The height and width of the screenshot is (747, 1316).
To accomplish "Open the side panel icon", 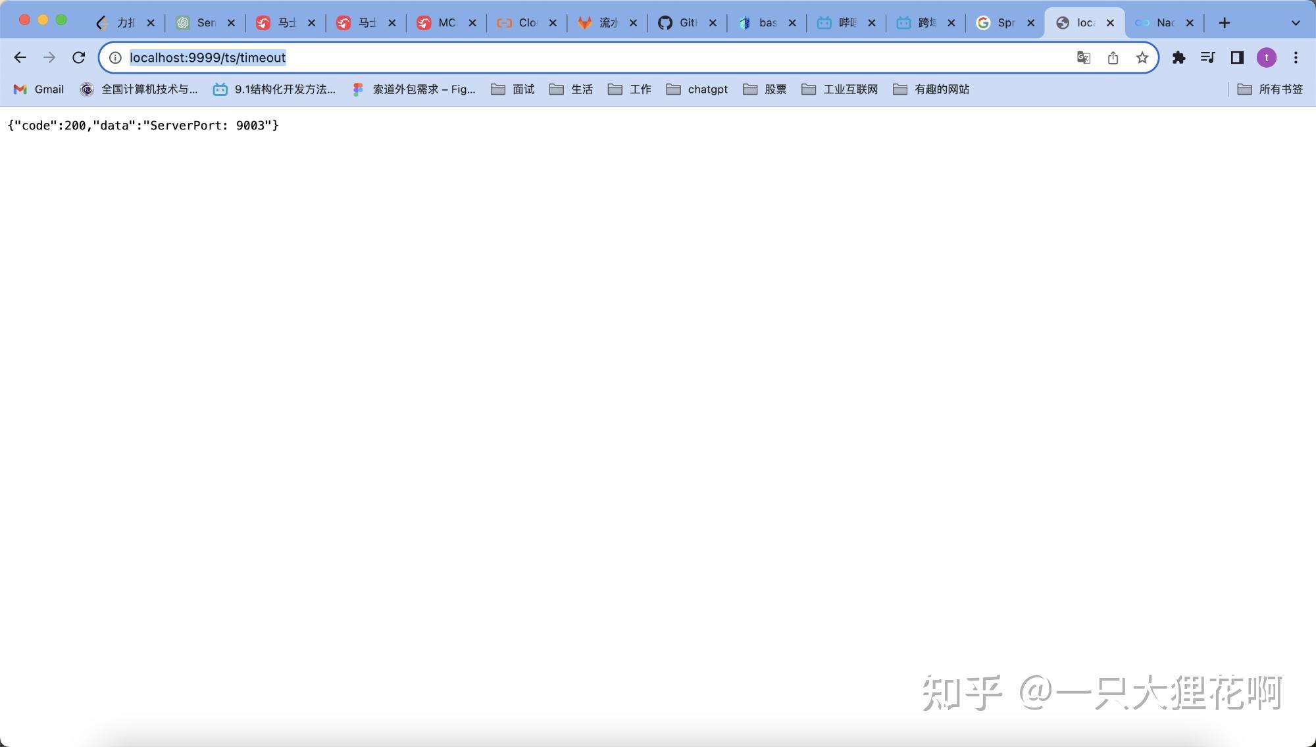I will (1237, 58).
